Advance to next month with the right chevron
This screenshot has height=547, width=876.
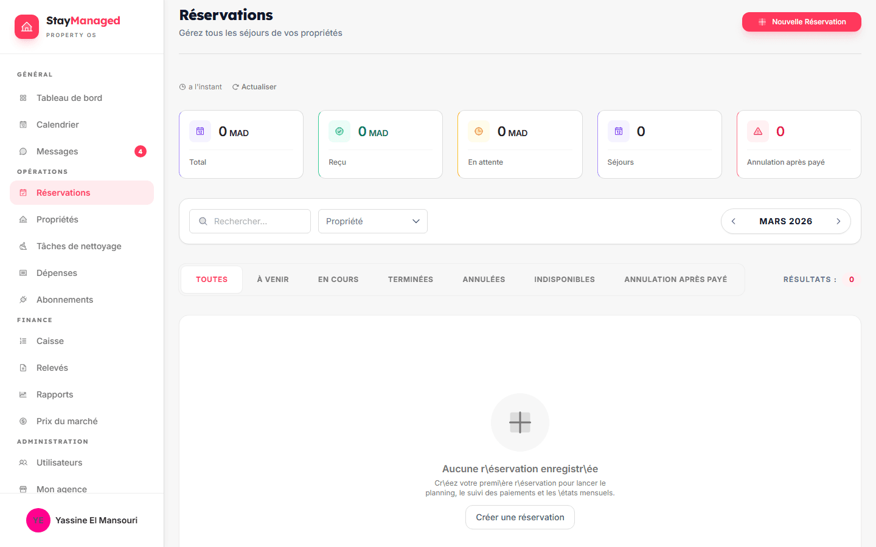[x=838, y=221]
